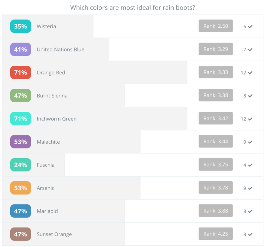The width and height of the screenshot is (265, 247).
Task: Click the Malachite row checkmark
Action: point(250,142)
